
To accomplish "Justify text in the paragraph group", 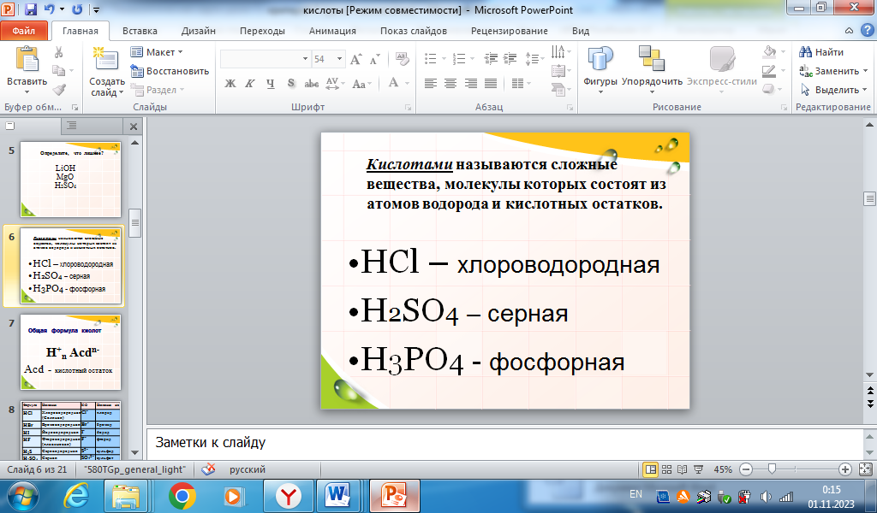I will coord(491,84).
